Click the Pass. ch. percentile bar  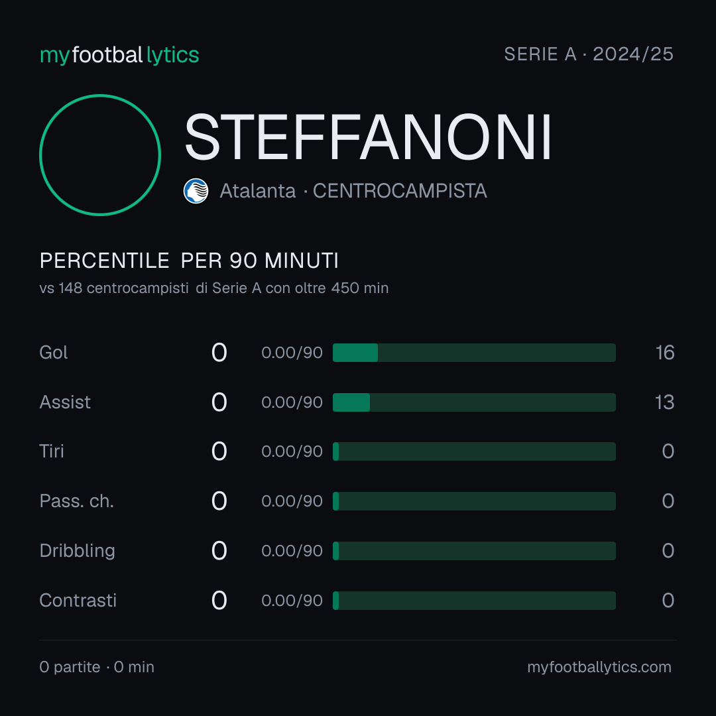(x=474, y=501)
